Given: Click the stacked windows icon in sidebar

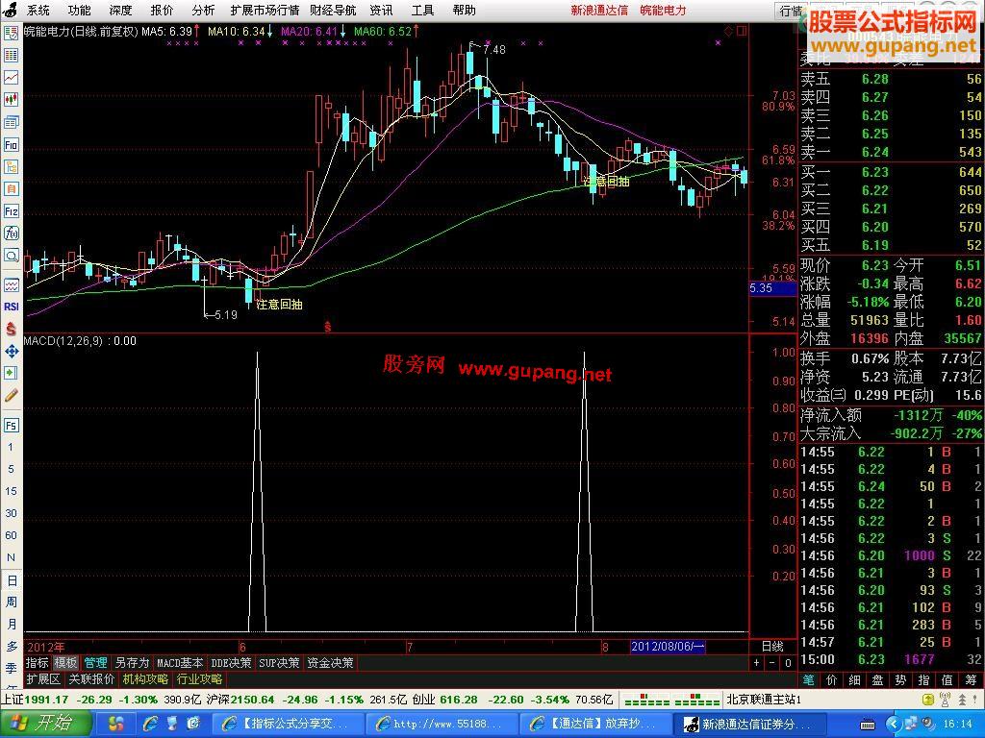Looking at the screenshot, I should click(x=12, y=122).
